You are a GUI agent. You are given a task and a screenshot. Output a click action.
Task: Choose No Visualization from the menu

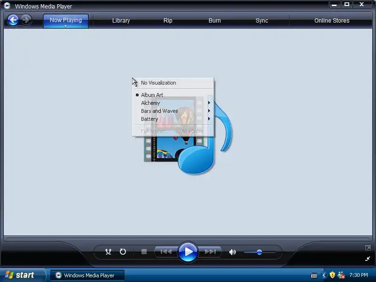click(173, 83)
